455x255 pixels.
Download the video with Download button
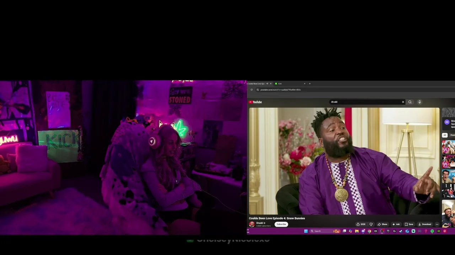425,224
